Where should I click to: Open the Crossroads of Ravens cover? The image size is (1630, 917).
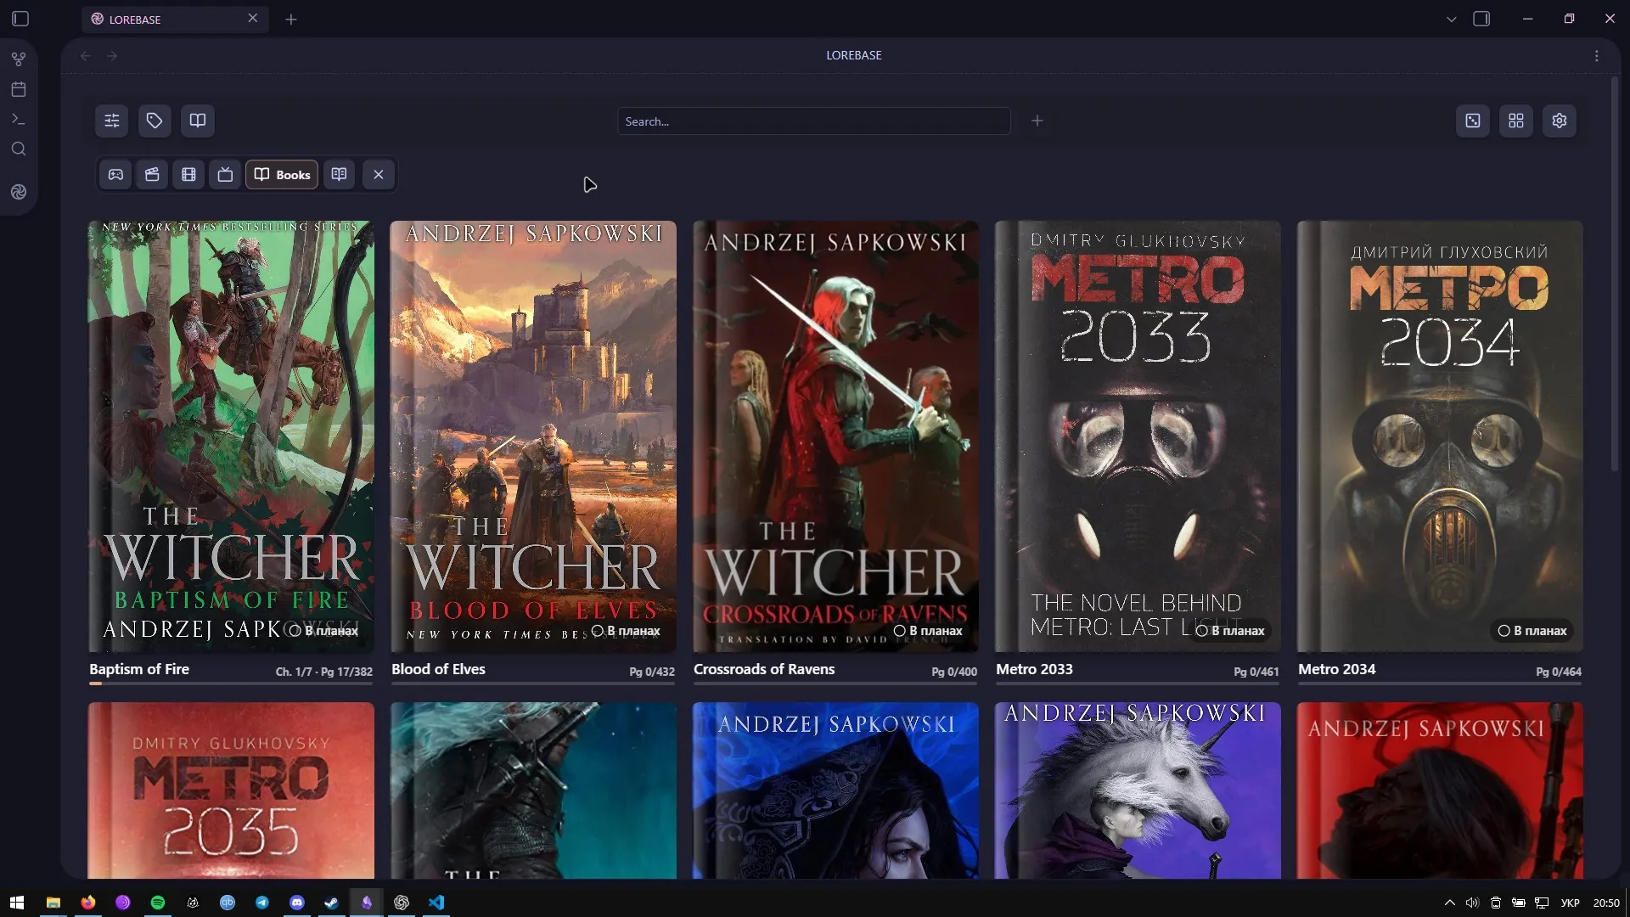[x=835, y=436]
